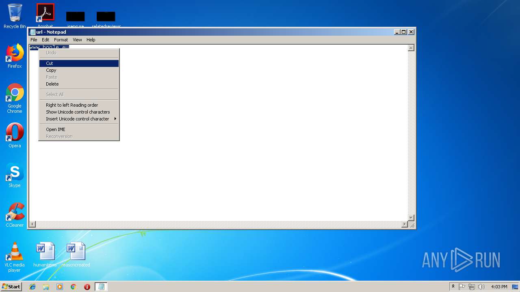This screenshot has height=292, width=520.
Task: Choose Cut from the context menu
Action: pos(79,63)
